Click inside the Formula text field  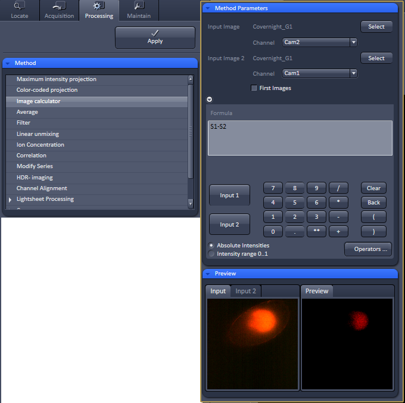click(x=300, y=138)
